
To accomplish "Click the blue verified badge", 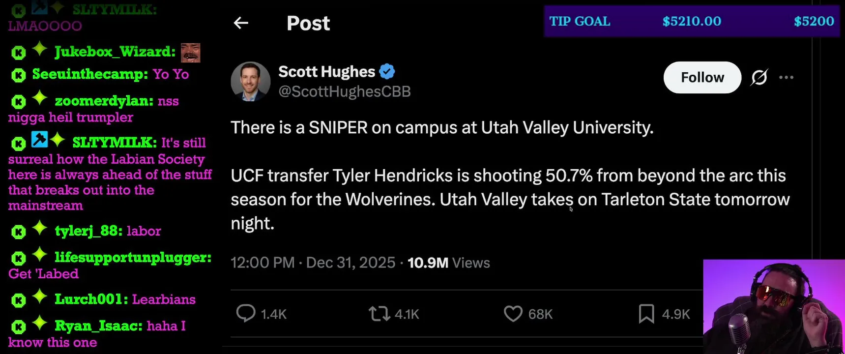I will [387, 72].
